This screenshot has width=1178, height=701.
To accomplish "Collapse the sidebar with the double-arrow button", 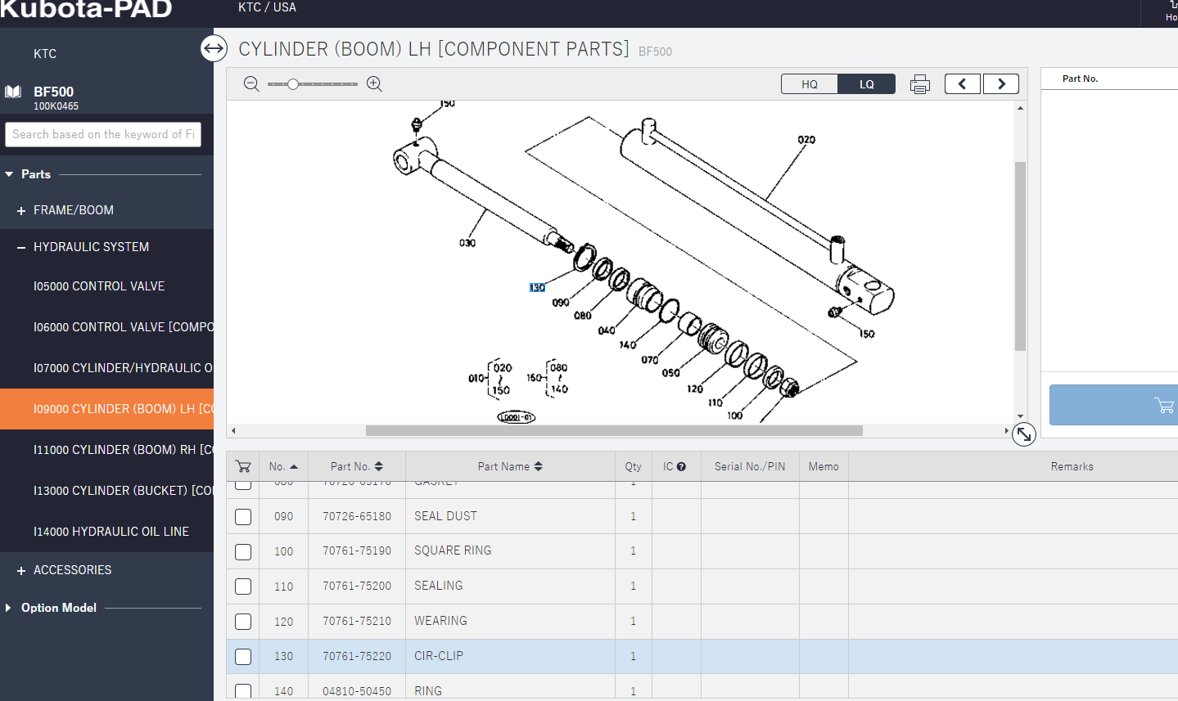I will point(214,49).
